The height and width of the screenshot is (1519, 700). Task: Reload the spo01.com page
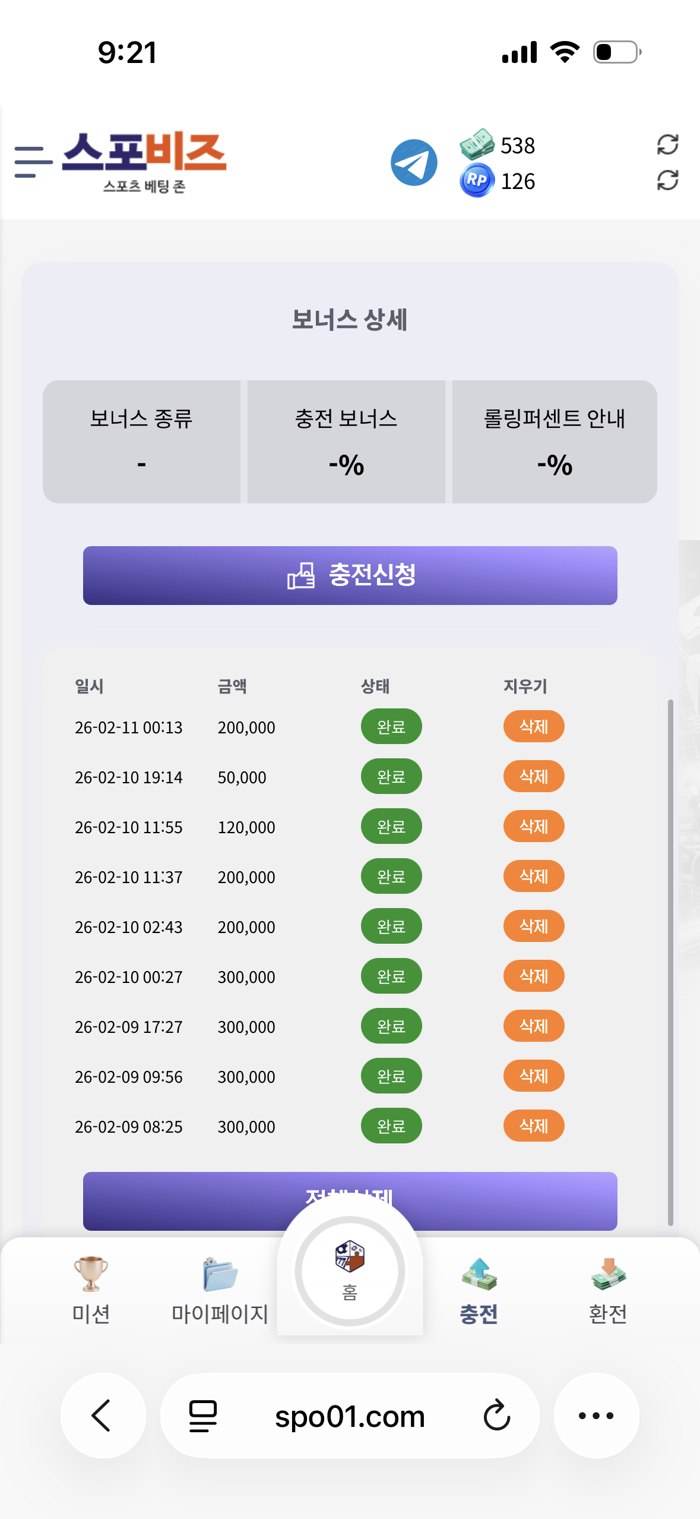point(496,1416)
